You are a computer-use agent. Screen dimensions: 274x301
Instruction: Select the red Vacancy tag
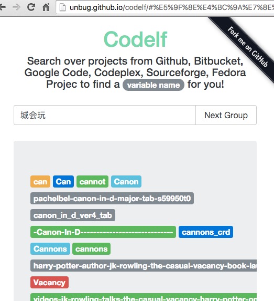49,283
